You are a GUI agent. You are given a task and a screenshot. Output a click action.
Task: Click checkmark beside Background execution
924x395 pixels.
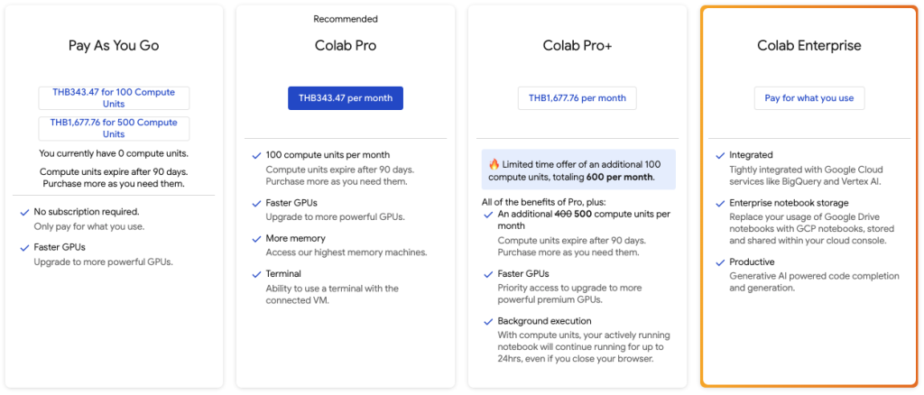click(x=488, y=321)
